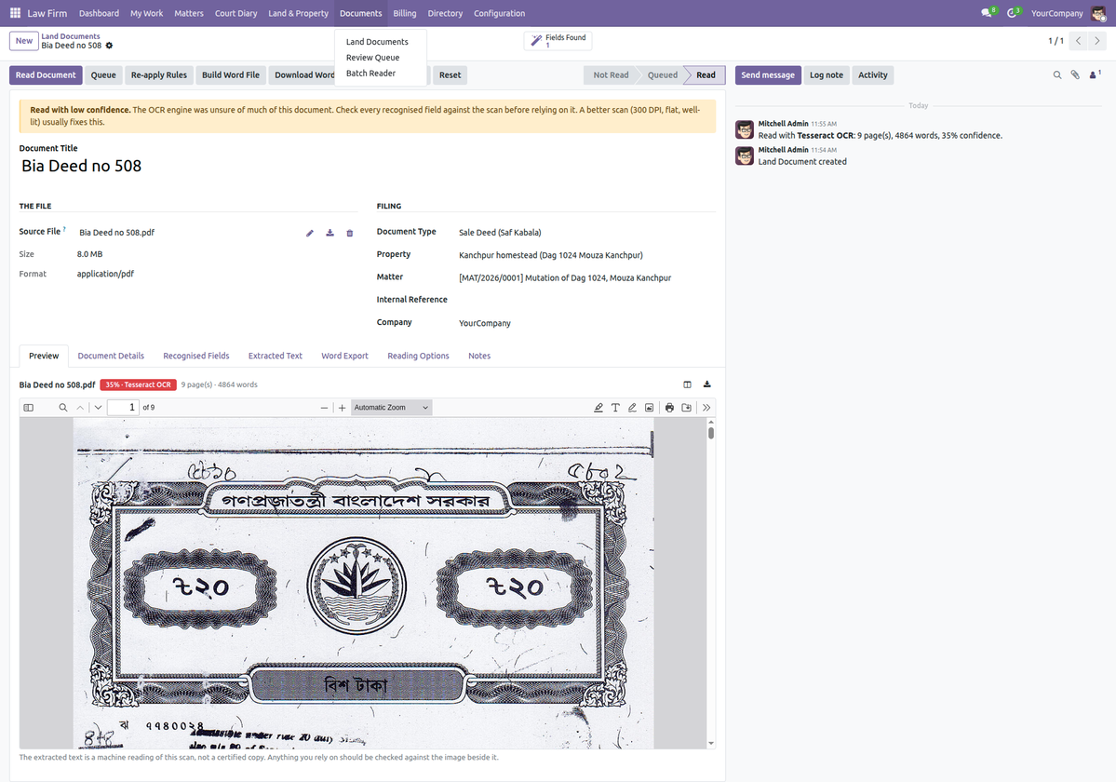The width and height of the screenshot is (1116, 782).
Task: Edit the source file with pencil icon
Action: [310, 234]
